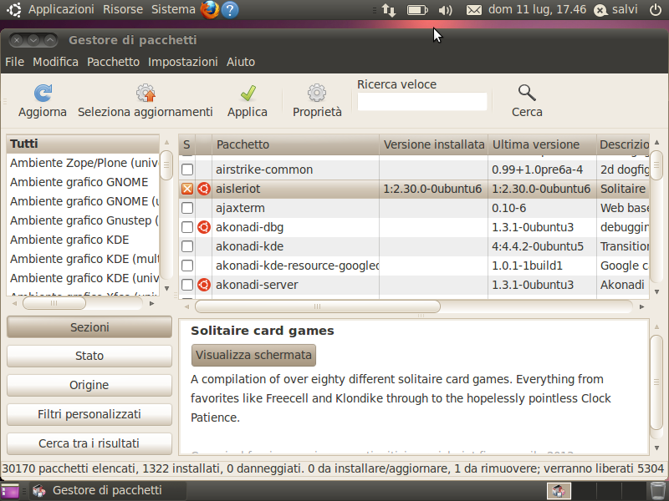Open the mail envelope indicator
The width and height of the screenshot is (669, 501).
point(473,10)
